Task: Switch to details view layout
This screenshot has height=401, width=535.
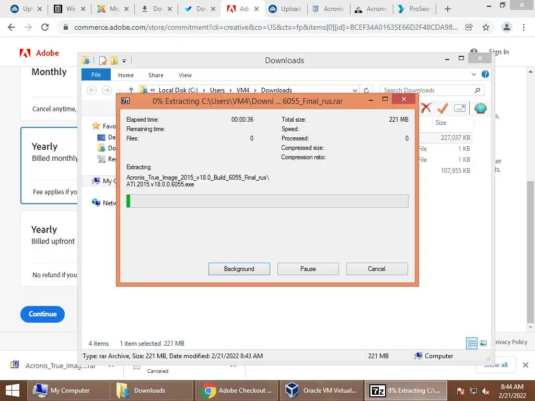Action: click(472, 343)
